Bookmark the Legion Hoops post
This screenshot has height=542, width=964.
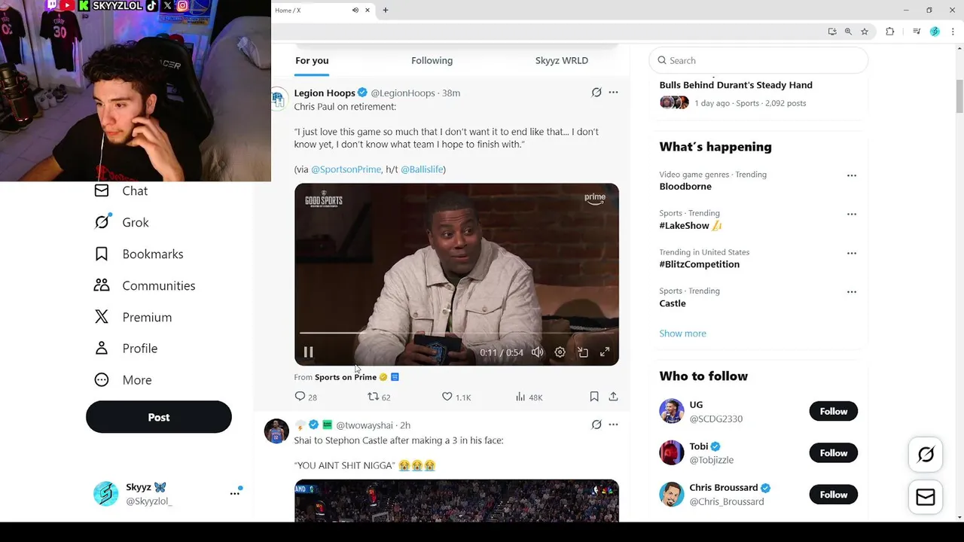click(594, 397)
